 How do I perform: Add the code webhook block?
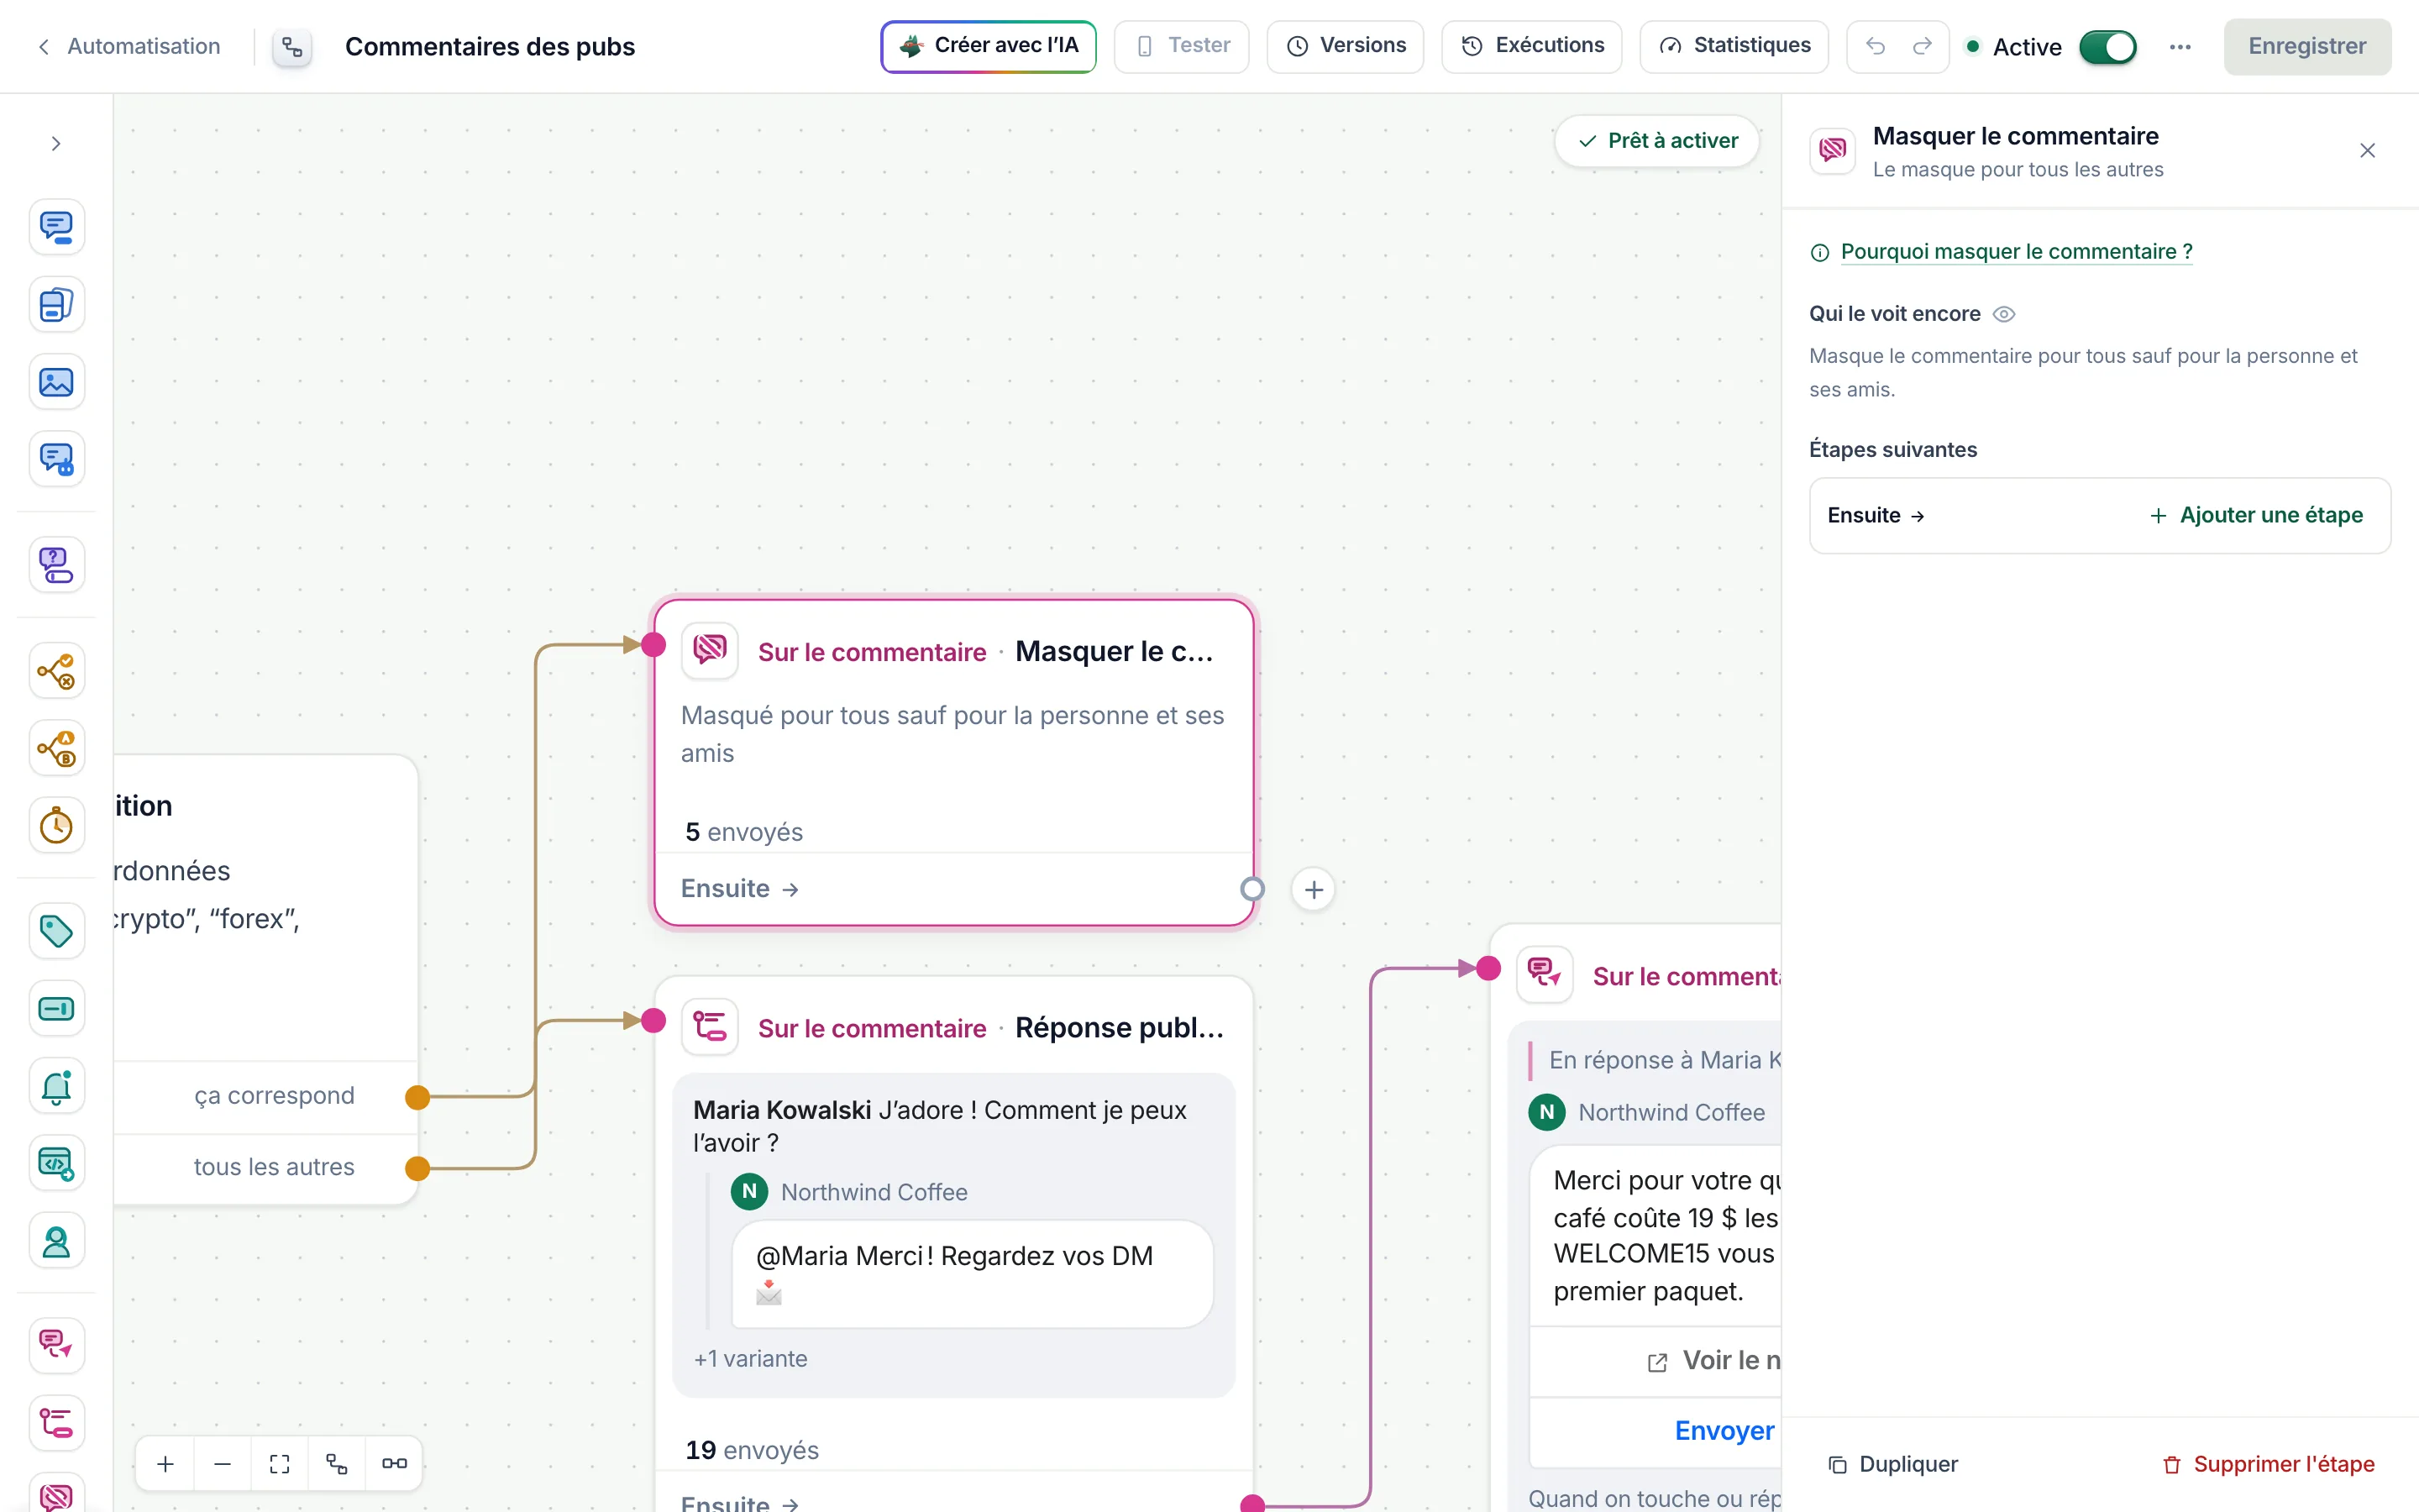tap(56, 1164)
